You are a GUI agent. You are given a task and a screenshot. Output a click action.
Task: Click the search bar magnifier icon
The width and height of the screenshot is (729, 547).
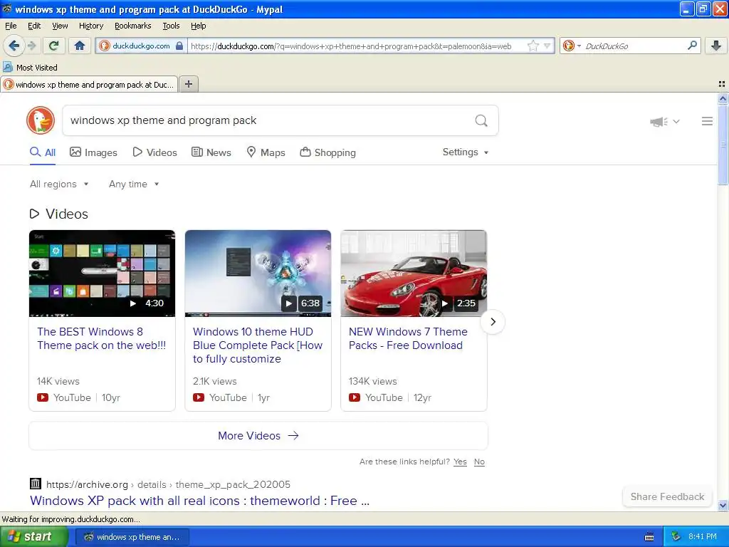[x=692, y=46]
